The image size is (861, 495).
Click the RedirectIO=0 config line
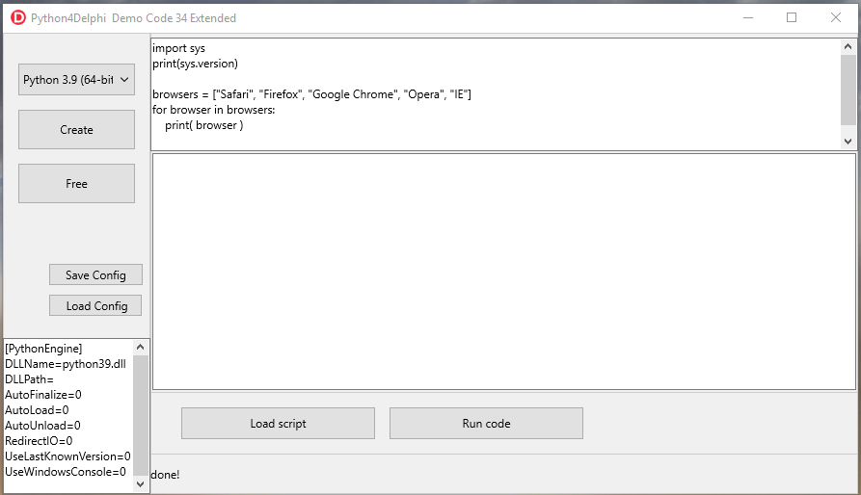click(39, 441)
